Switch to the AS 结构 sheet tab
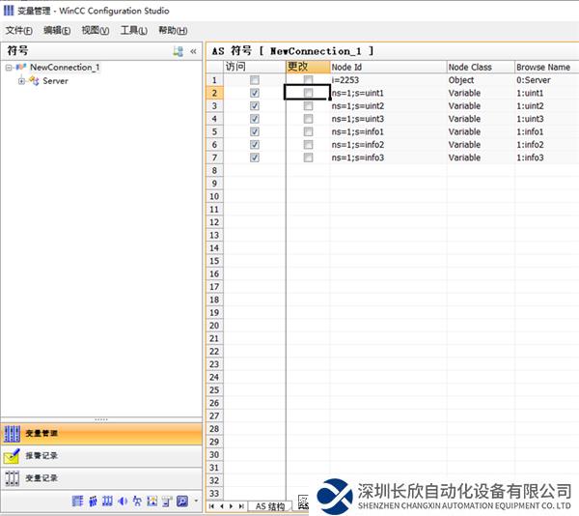579x516 pixels. (x=269, y=505)
